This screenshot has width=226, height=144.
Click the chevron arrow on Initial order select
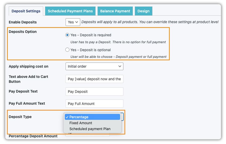120,66
